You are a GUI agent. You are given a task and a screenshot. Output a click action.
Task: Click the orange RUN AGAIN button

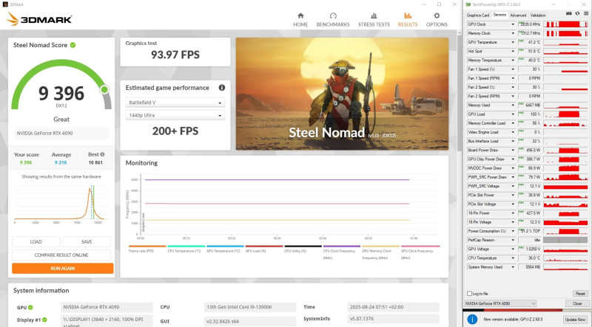(x=63, y=268)
